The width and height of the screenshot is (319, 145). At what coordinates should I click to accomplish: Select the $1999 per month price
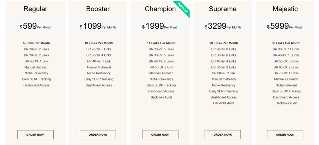pos(160,26)
